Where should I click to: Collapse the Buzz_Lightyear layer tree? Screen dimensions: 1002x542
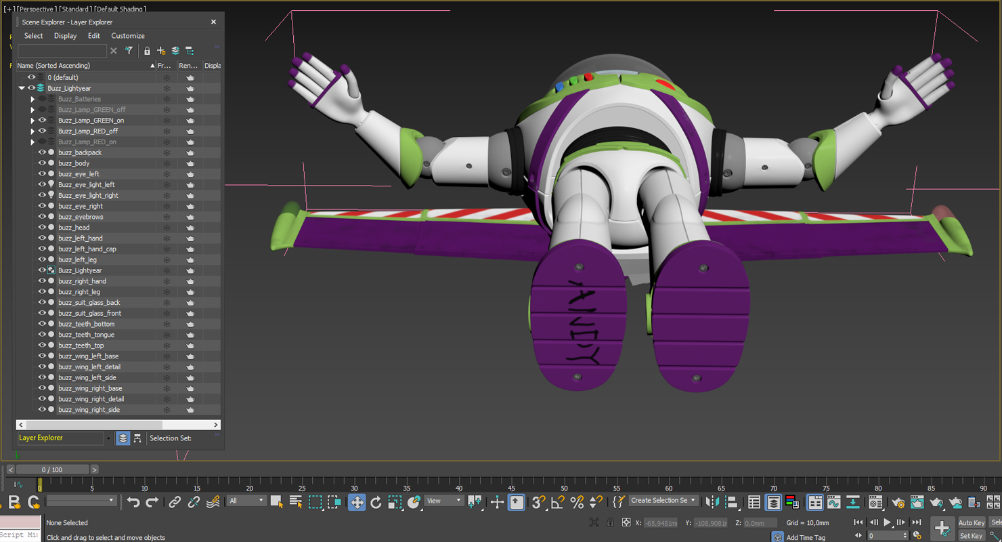tap(21, 88)
